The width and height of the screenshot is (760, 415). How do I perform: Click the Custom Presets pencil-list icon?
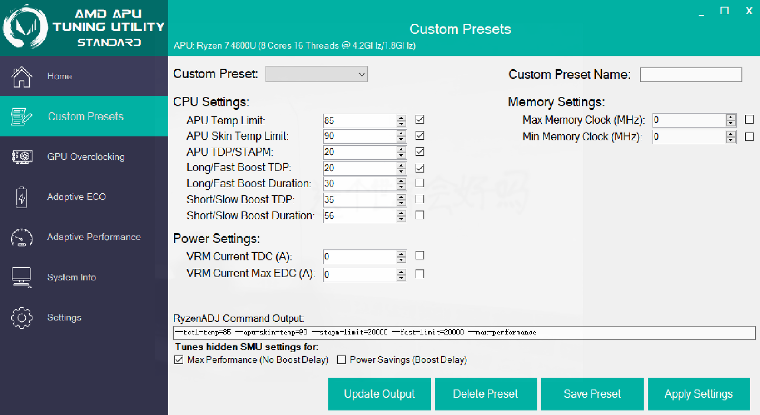(x=22, y=117)
